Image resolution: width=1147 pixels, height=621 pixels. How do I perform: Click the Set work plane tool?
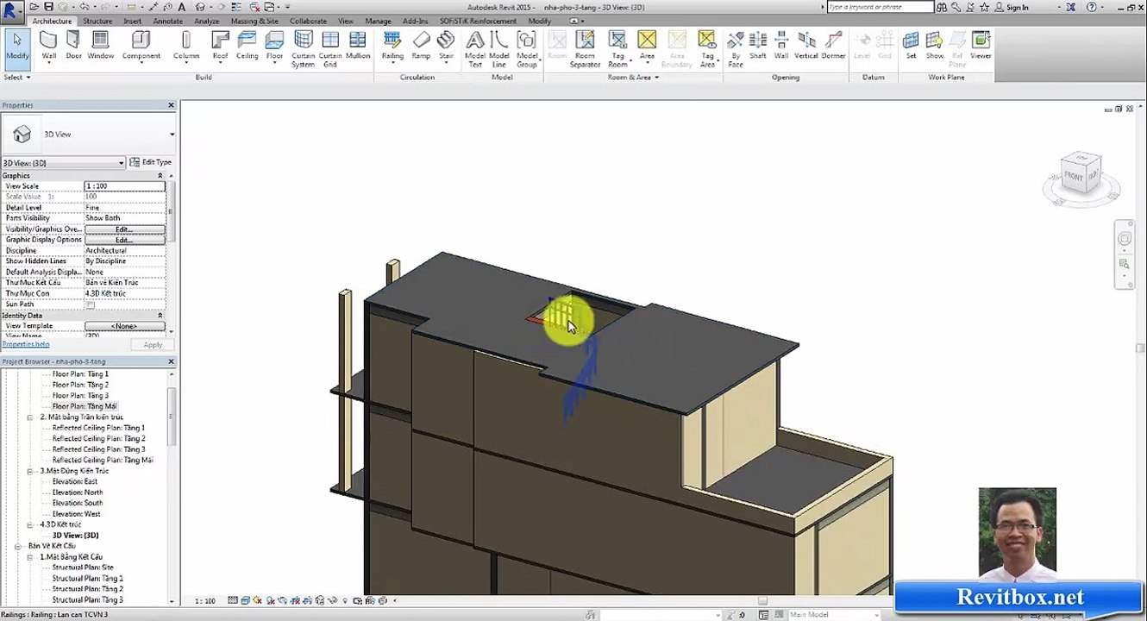[911, 47]
